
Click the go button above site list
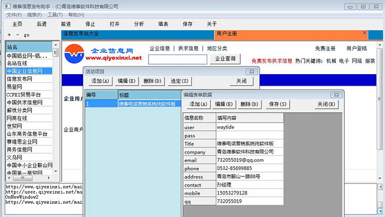click(27, 35)
